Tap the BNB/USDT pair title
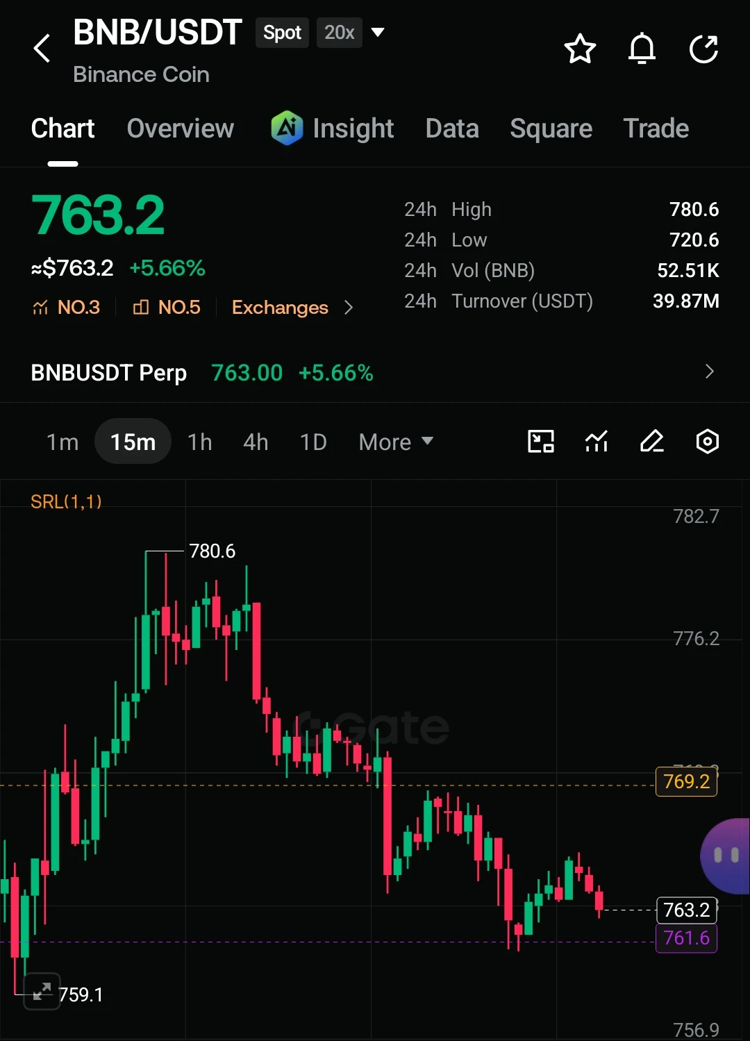This screenshot has width=750, height=1041. 158,33
